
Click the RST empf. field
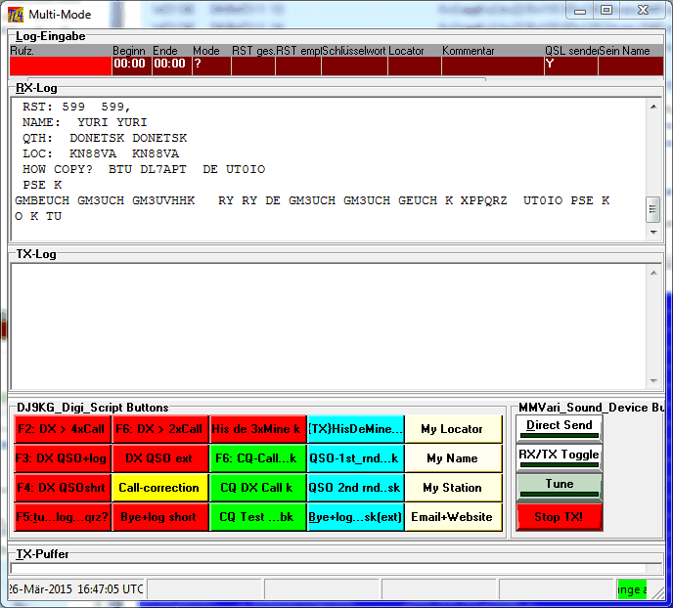pyautogui.click(x=298, y=66)
